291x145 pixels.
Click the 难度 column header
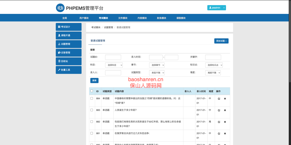(211, 91)
